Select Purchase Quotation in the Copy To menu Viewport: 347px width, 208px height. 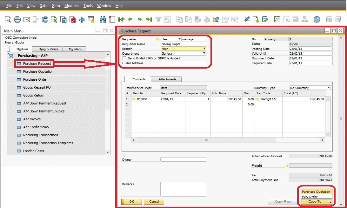click(x=316, y=191)
